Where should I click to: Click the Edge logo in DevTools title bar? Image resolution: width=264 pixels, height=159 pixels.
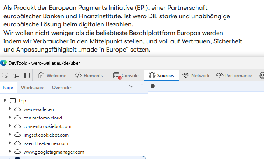(3, 63)
